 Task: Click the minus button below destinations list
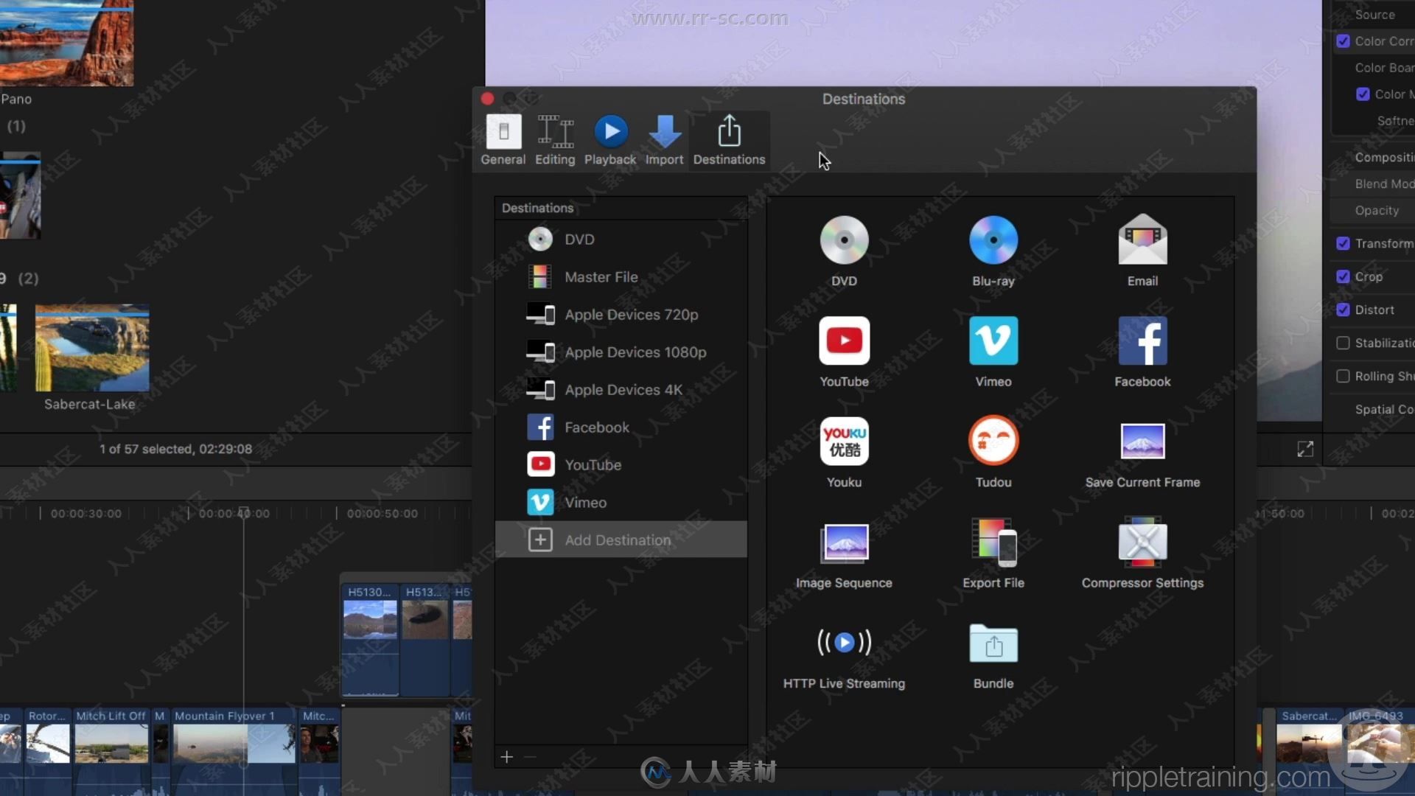[x=530, y=757]
